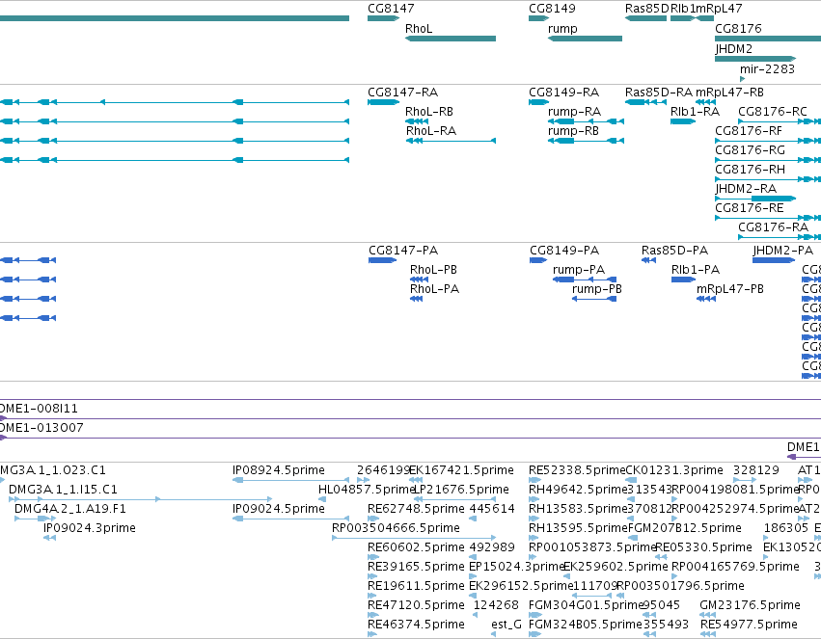The width and height of the screenshot is (821, 639).
Task: Click the DMG4A.2_1.A19.F1 EST label
Action: (x=70, y=509)
